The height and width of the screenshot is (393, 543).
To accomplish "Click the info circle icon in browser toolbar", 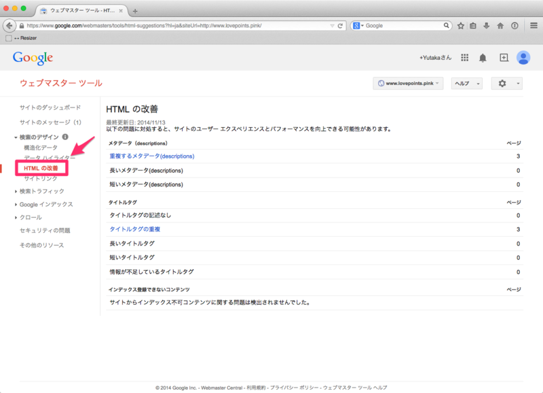I will (x=515, y=26).
